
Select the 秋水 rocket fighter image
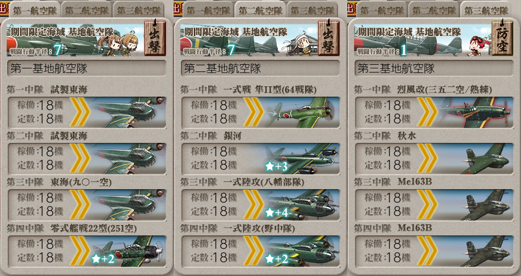tap(486, 159)
